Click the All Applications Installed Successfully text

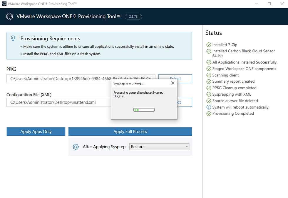coord(245,62)
